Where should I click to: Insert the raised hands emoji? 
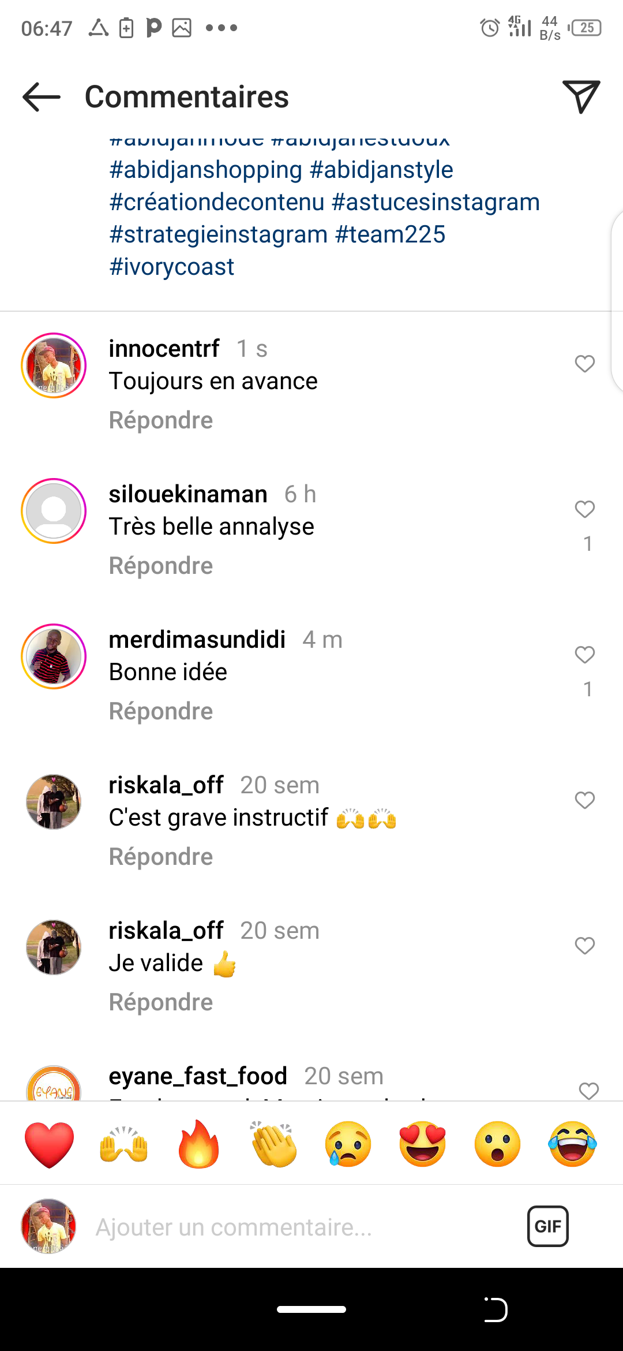pyautogui.click(x=124, y=1144)
